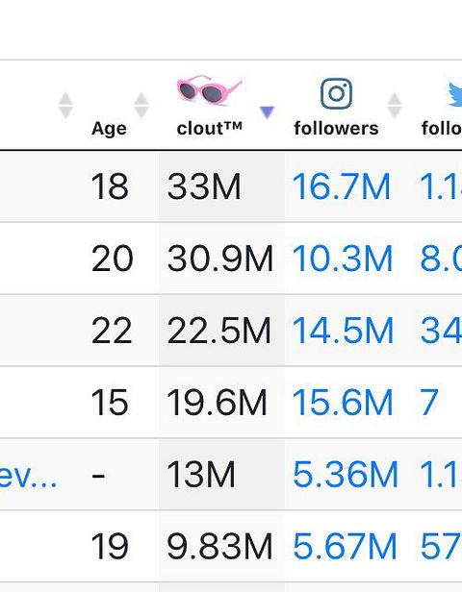462x592 pixels.
Task: Sort by Instagram followers arrows
Action: tap(395, 106)
